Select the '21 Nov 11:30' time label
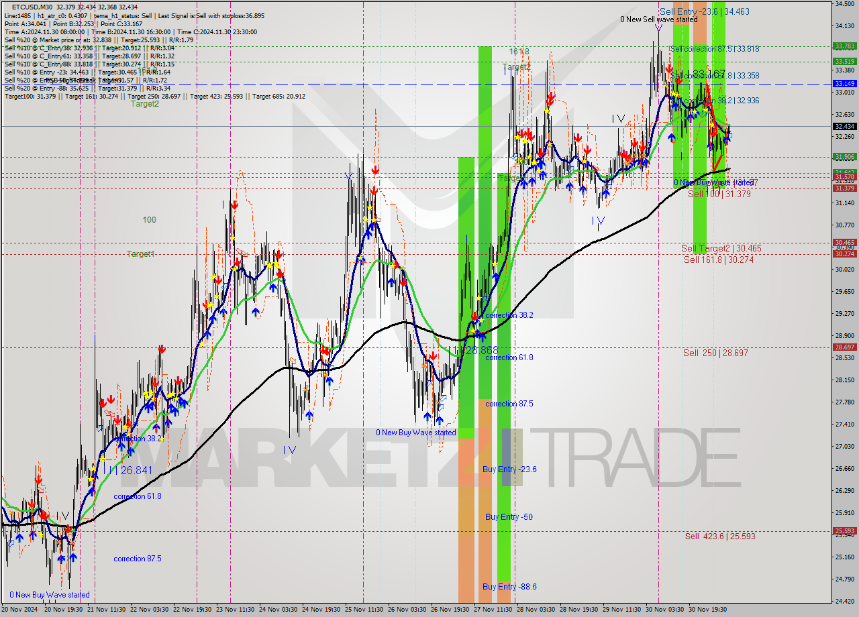This screenshot has width=859, height=617. [x=107, y=610]
